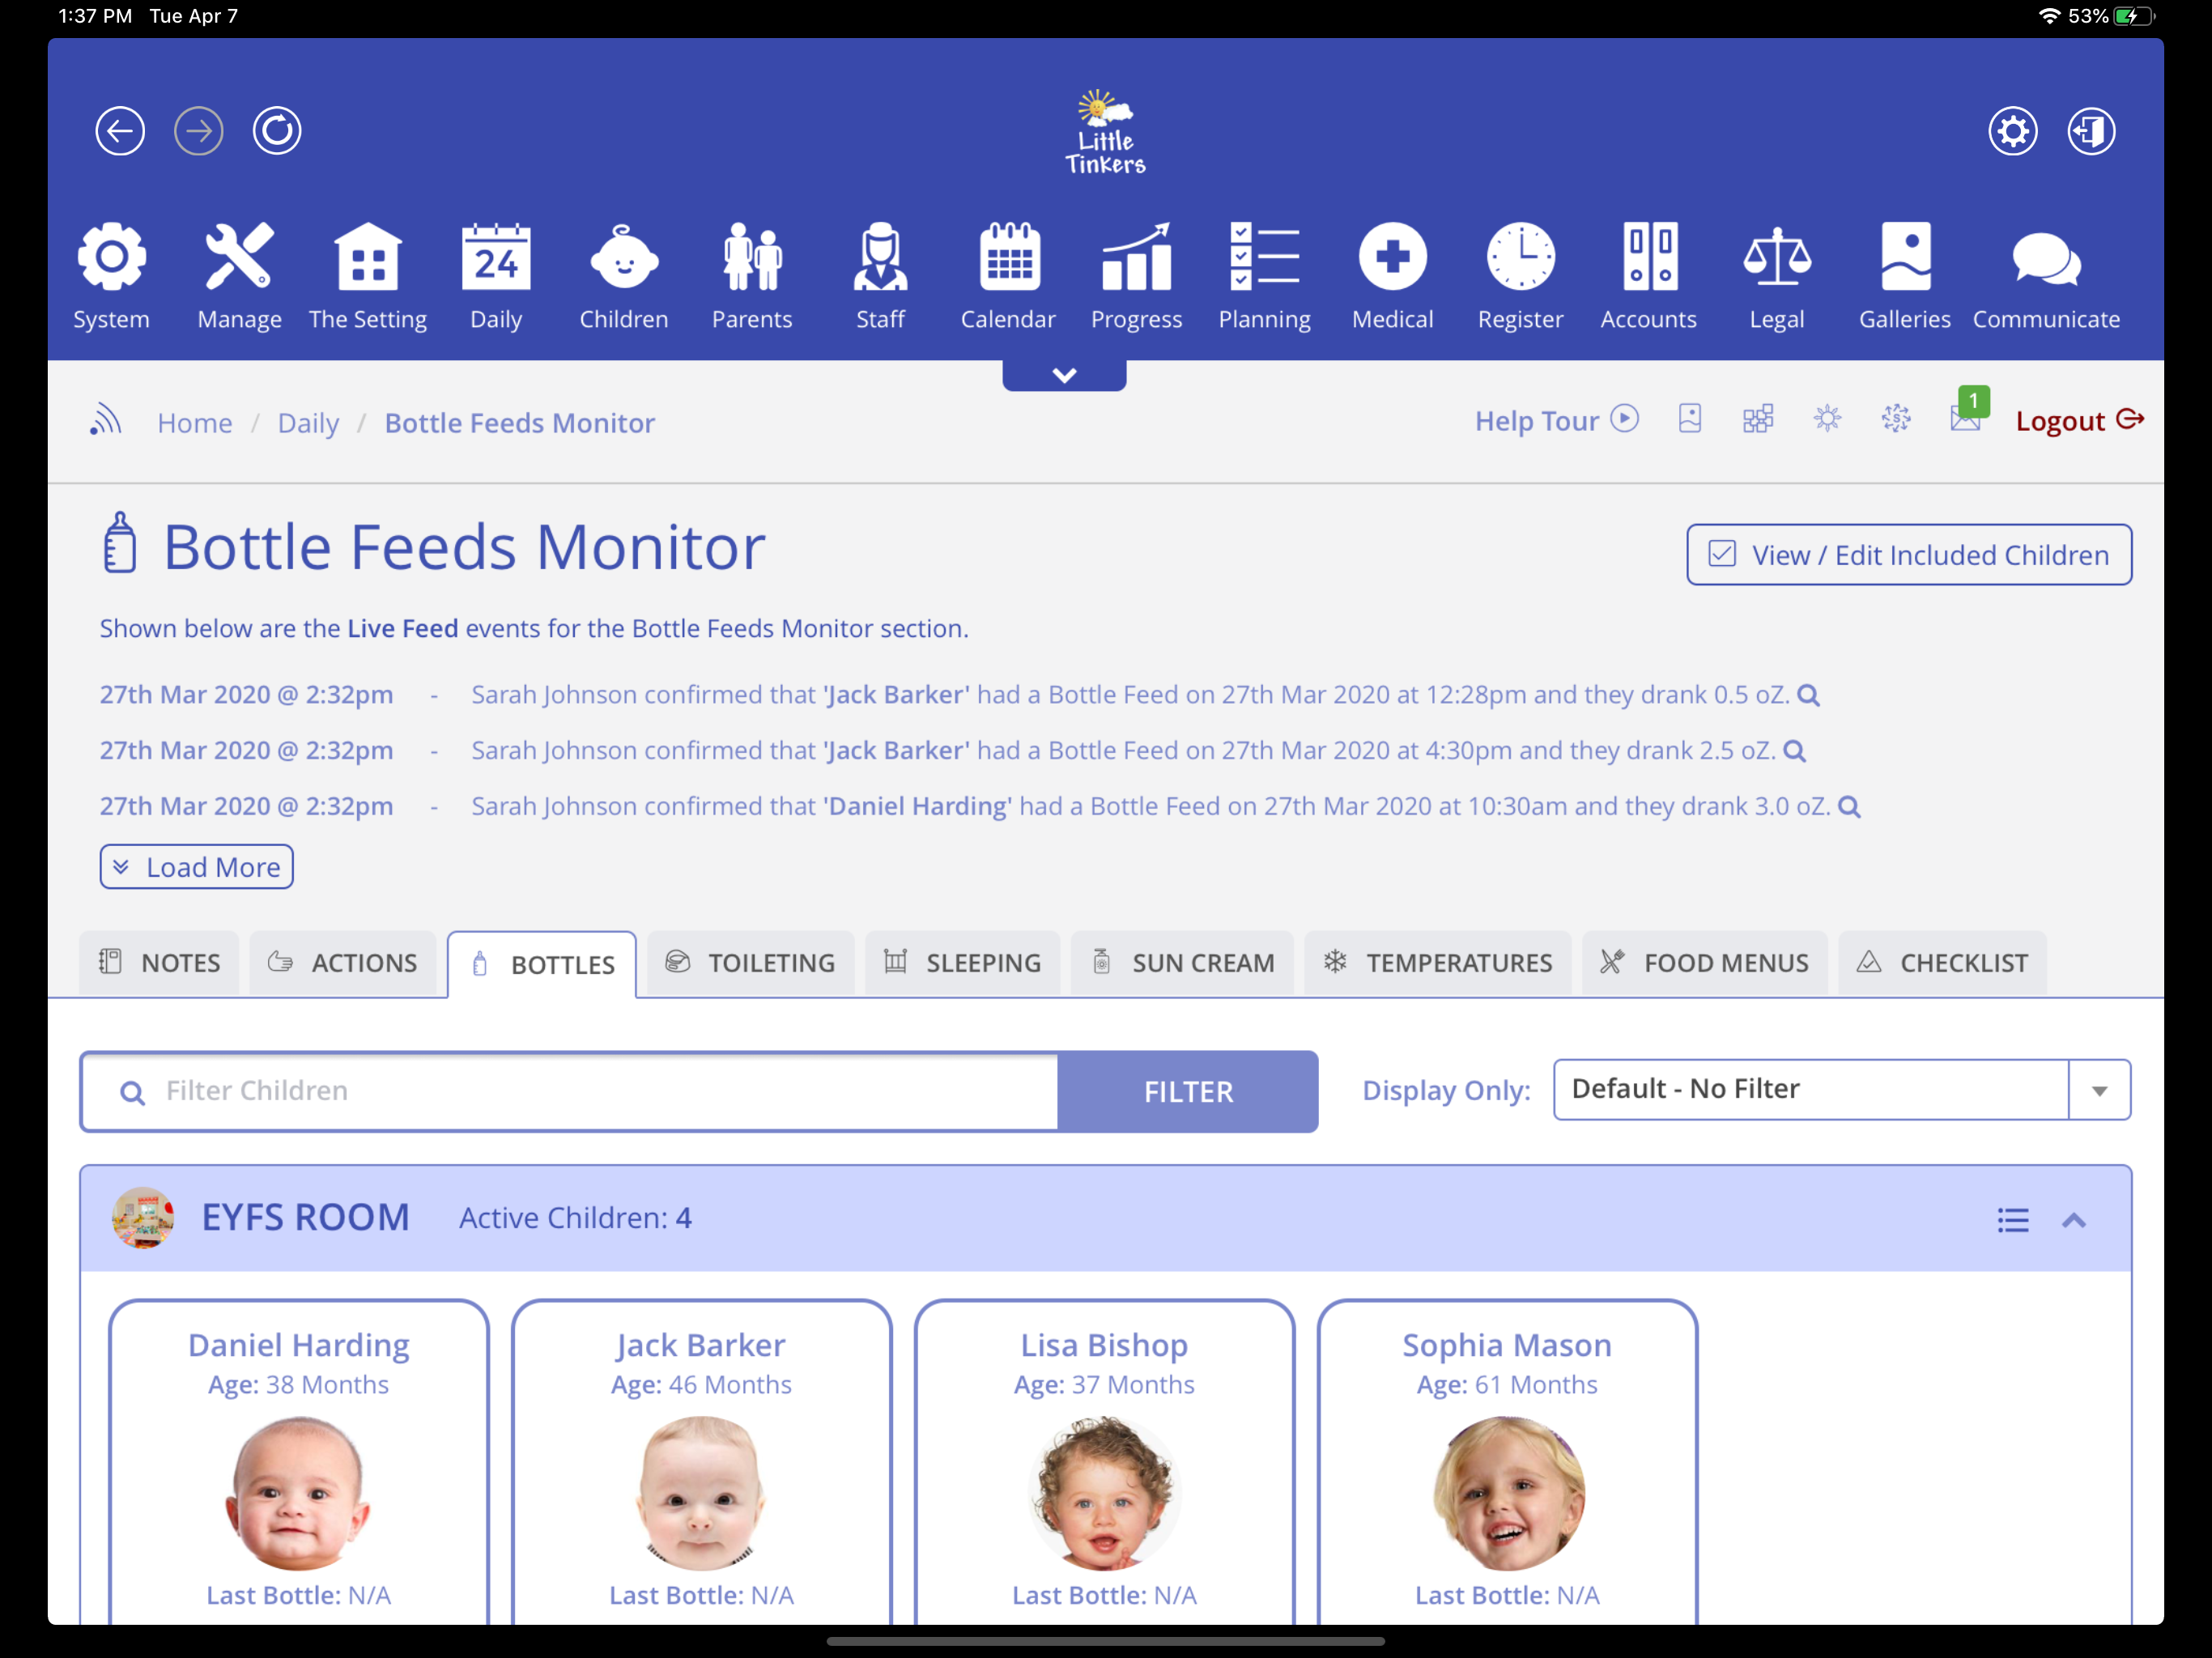
Task: Open the Manage tools section
Action: [239, 277]
